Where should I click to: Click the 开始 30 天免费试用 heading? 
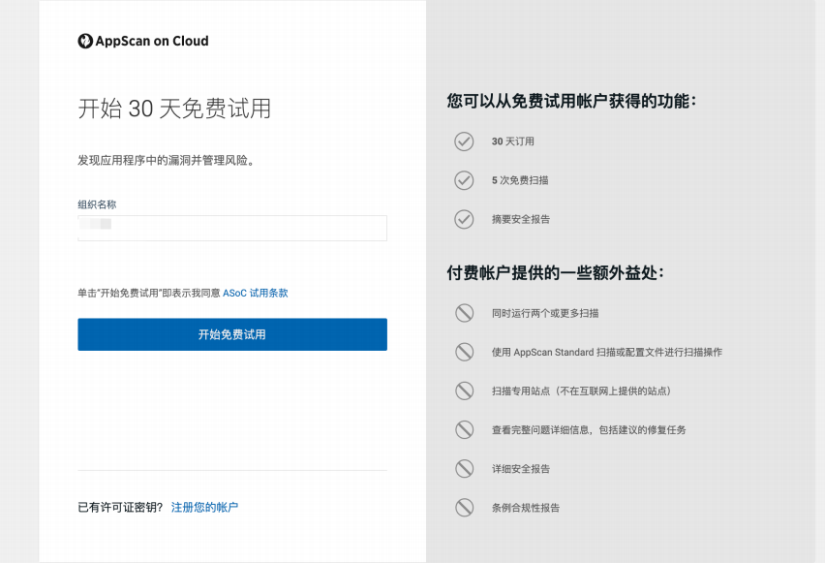pyautogui.click(x=174, y=109)
